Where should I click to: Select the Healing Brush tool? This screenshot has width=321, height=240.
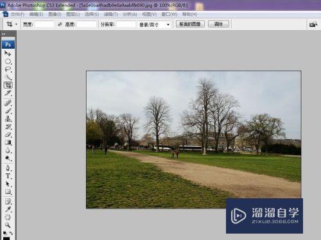tap(8, 103)
